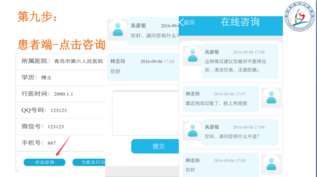This screenshot has height=177, width=317.
Task: Select the QQ号码 123123 row
Action: click(60, 110)
